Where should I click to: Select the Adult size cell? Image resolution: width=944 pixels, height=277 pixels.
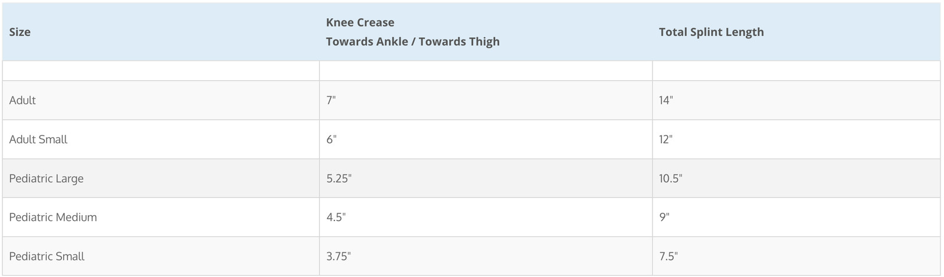(22, 100)
